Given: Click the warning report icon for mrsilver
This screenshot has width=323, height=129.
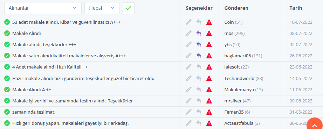Looking at the screenshot, I should point(209,101).
